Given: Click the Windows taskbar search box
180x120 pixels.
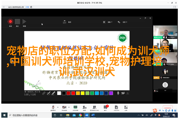Looking at the screenshot, I should point(30,115).
